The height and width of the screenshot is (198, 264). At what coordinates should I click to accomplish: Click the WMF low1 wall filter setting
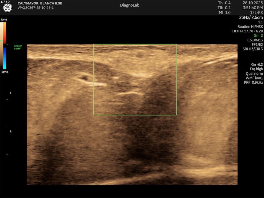[x=254, y=78]
